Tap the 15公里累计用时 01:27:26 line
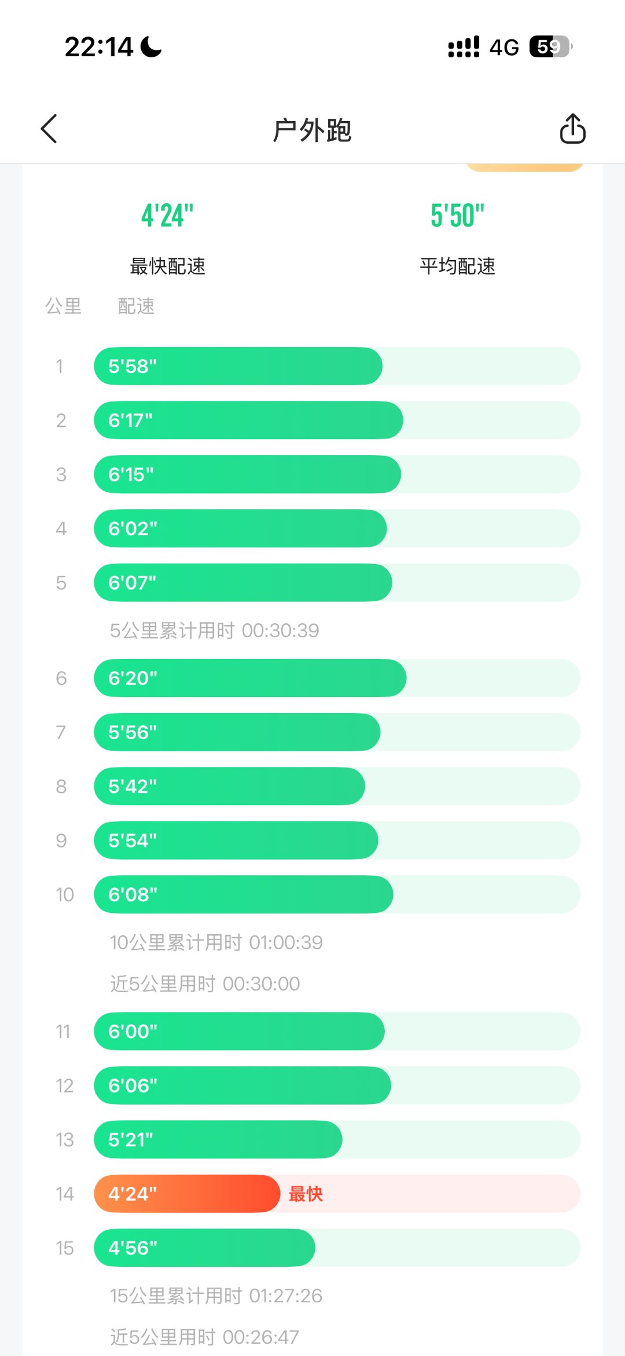625x1356 pixels. click(x=216, y=1296)
